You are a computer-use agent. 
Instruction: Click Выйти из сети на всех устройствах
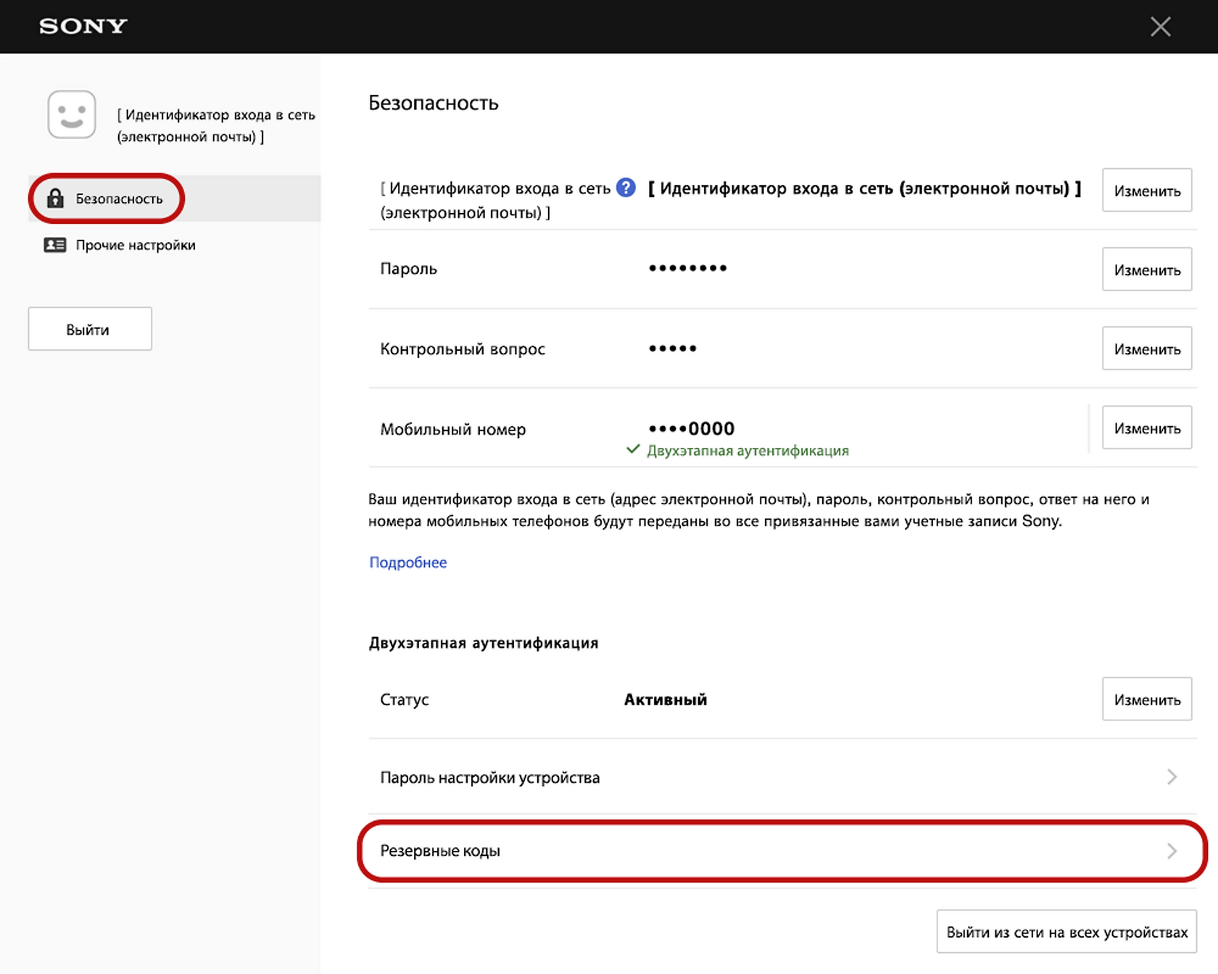(1066, 932)
